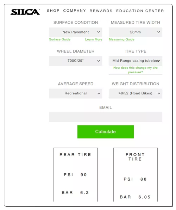Open the Measuring Guide link
Image resolution: width=176 pixels, height=210 pixels.
(x=121, y=39)
